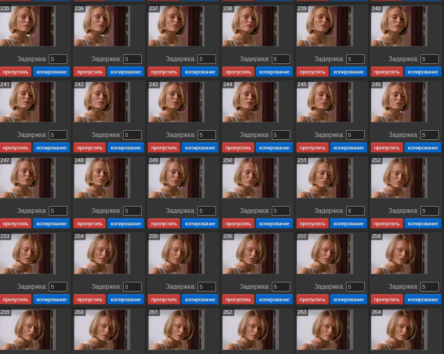
Task: Click delay field of frame 235
Action: click(x=58, y=59)
